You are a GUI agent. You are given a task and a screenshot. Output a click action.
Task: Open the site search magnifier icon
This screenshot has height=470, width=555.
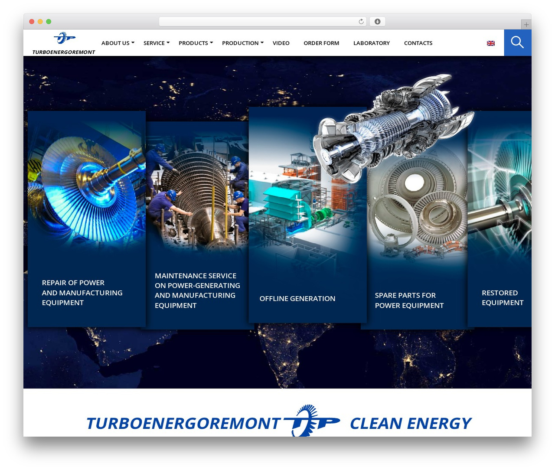(x=517, y=42)
